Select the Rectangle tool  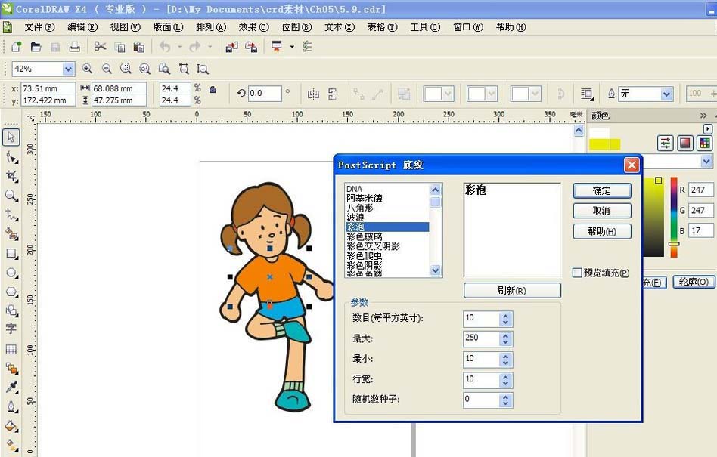click(11, 253)
